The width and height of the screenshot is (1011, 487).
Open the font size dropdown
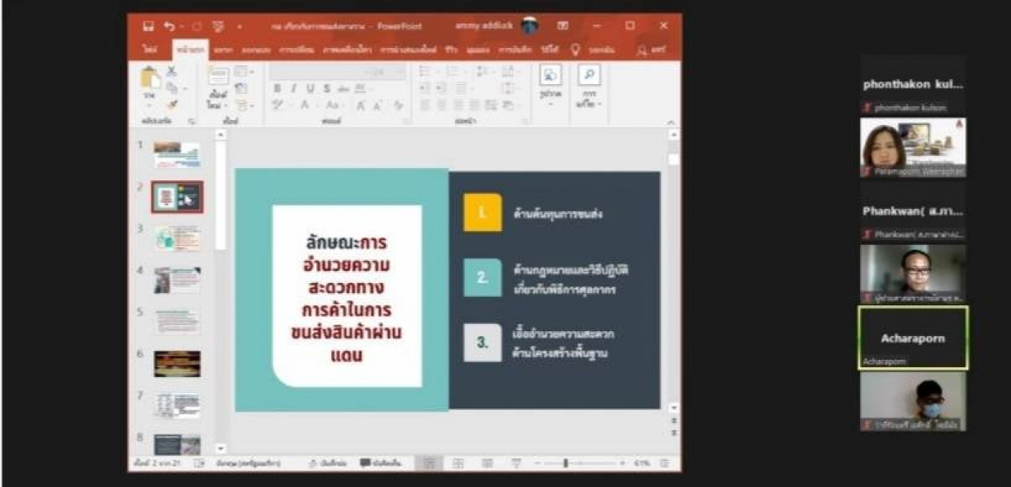400,73
